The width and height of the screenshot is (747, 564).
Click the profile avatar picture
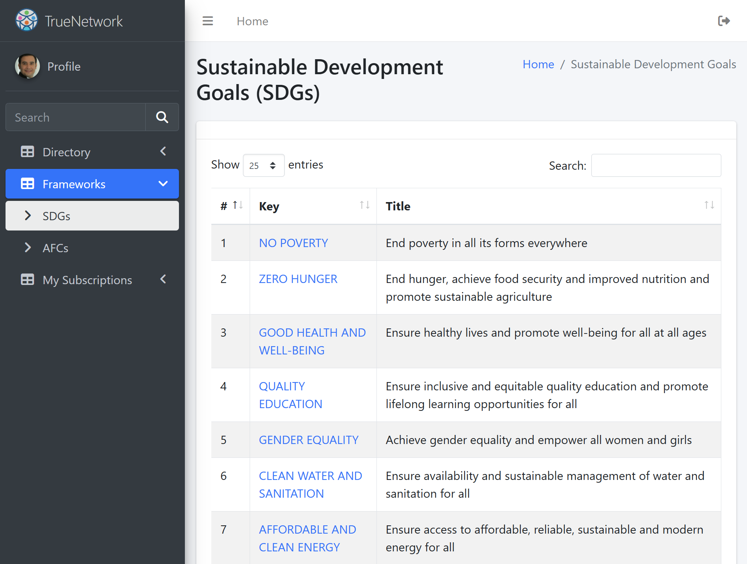pyautogui.click(x=27, y=66)
